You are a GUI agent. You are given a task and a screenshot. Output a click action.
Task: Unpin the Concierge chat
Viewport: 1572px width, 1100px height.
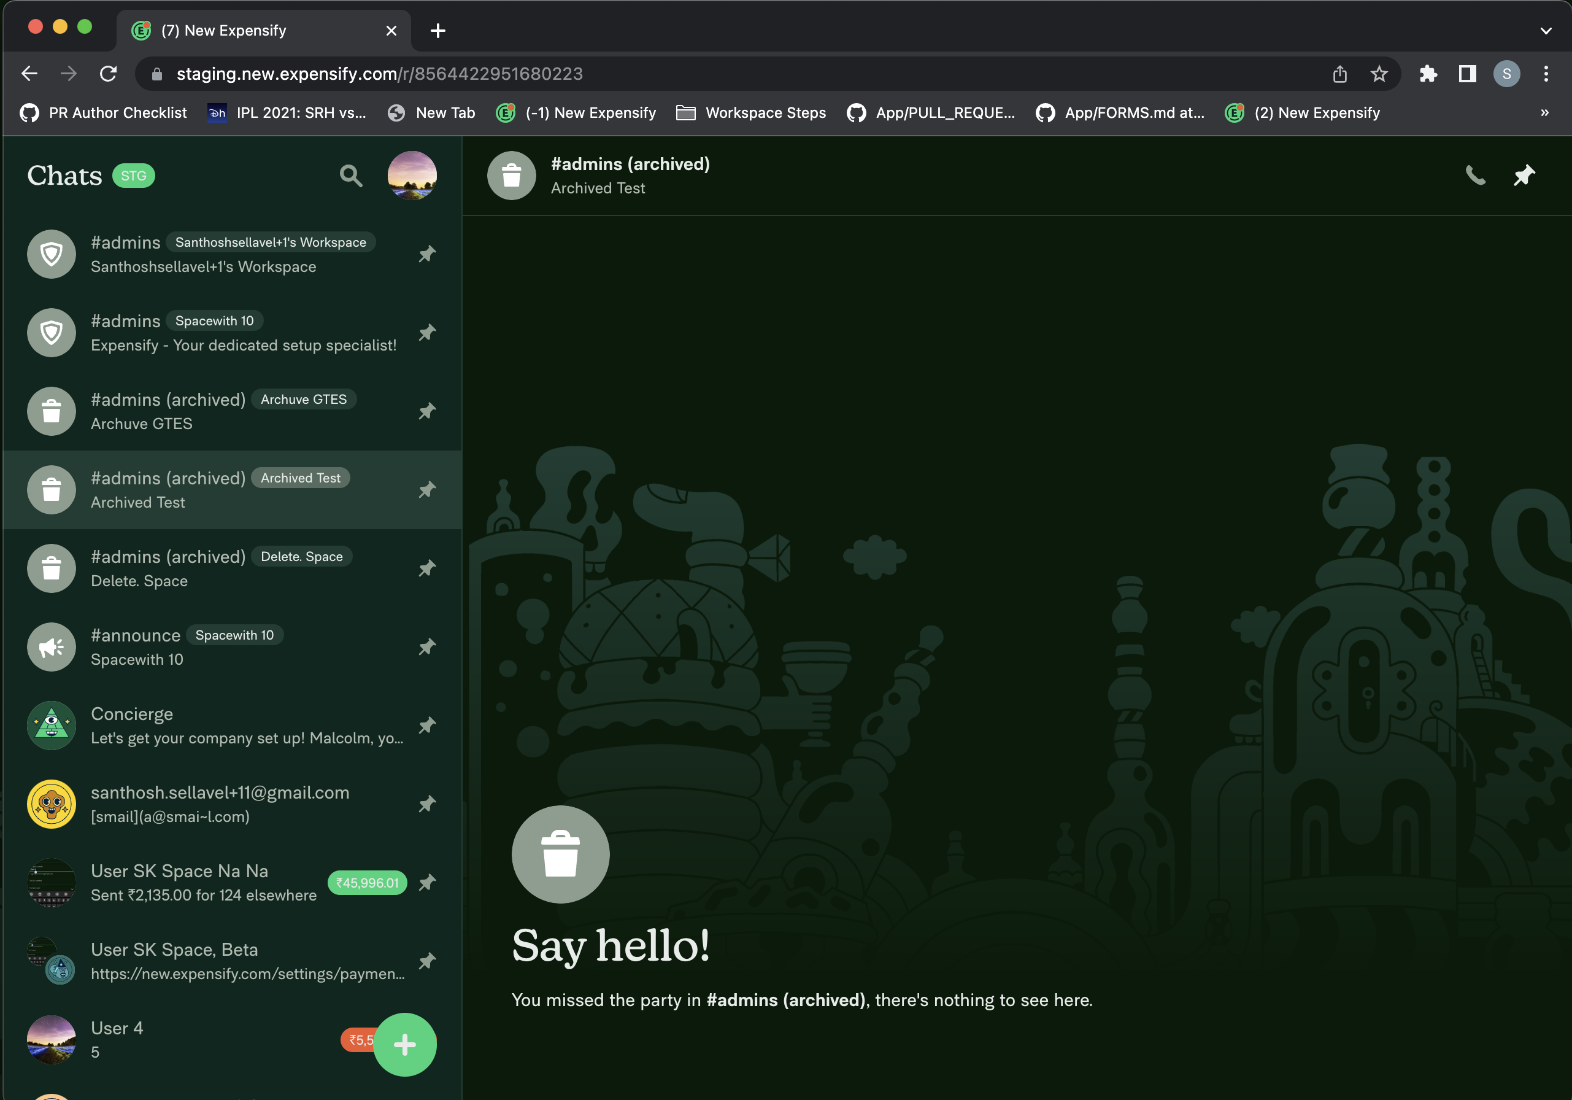point(427,726)
